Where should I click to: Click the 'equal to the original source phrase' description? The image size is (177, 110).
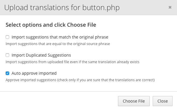coord(79,44)
